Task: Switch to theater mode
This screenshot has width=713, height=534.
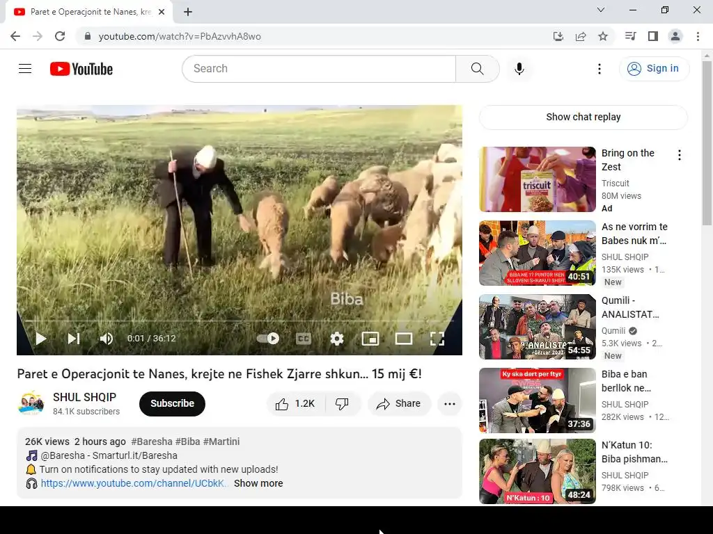Action: pos(404,339)
